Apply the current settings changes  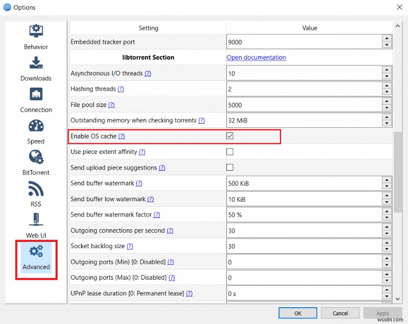382,313
